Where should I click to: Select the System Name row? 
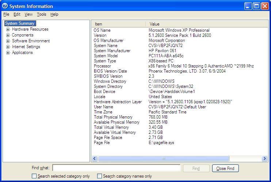[x=179, y=46]
